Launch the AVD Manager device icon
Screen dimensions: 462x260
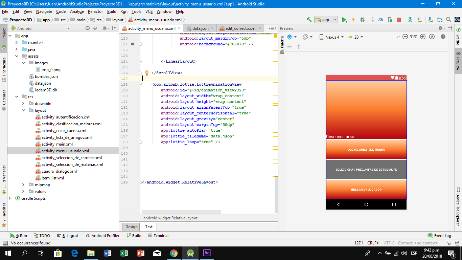[x=420, y=20]
